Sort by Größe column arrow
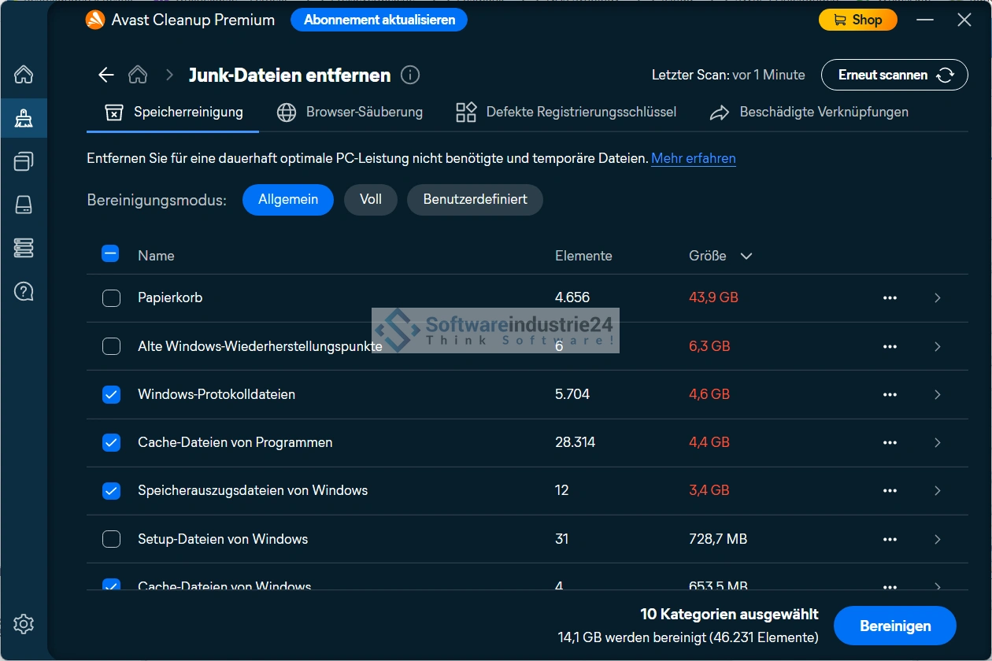The height and width of the screenshot is (661, 992). coord(746,256)
